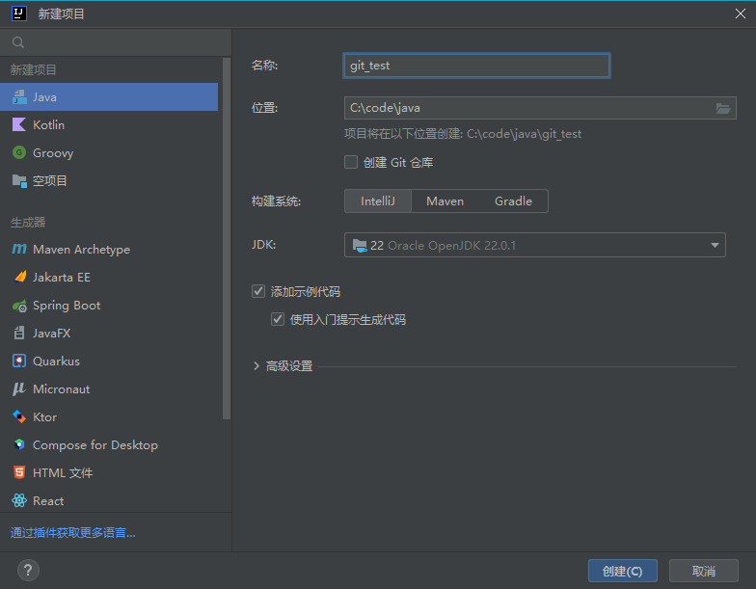This screenshot has width=756, height=589.
Task: Choose the Kotlin project type
Action: pyautogui.click(x=109, y=125)
